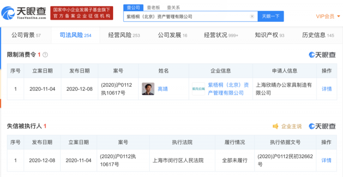This screenshot has height=177, width=343.
Task: Click help icon beside 限制消费令
Action: click(45, 55)
